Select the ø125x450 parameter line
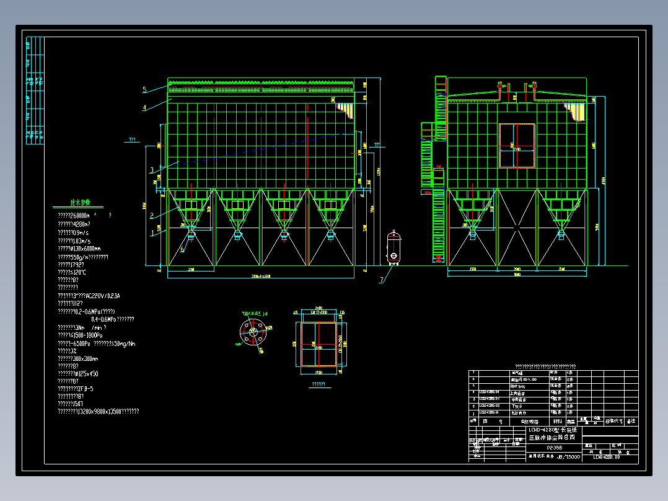The width and height of the screenshot is (668, 501). point(78,374)
